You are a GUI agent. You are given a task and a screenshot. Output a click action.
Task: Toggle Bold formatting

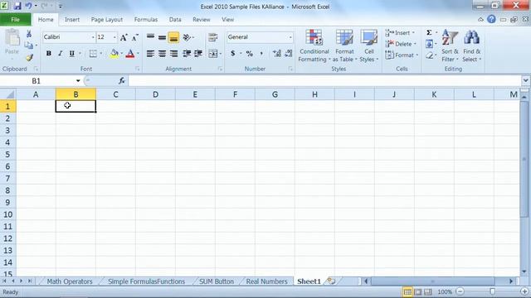(x=49, y=53)
